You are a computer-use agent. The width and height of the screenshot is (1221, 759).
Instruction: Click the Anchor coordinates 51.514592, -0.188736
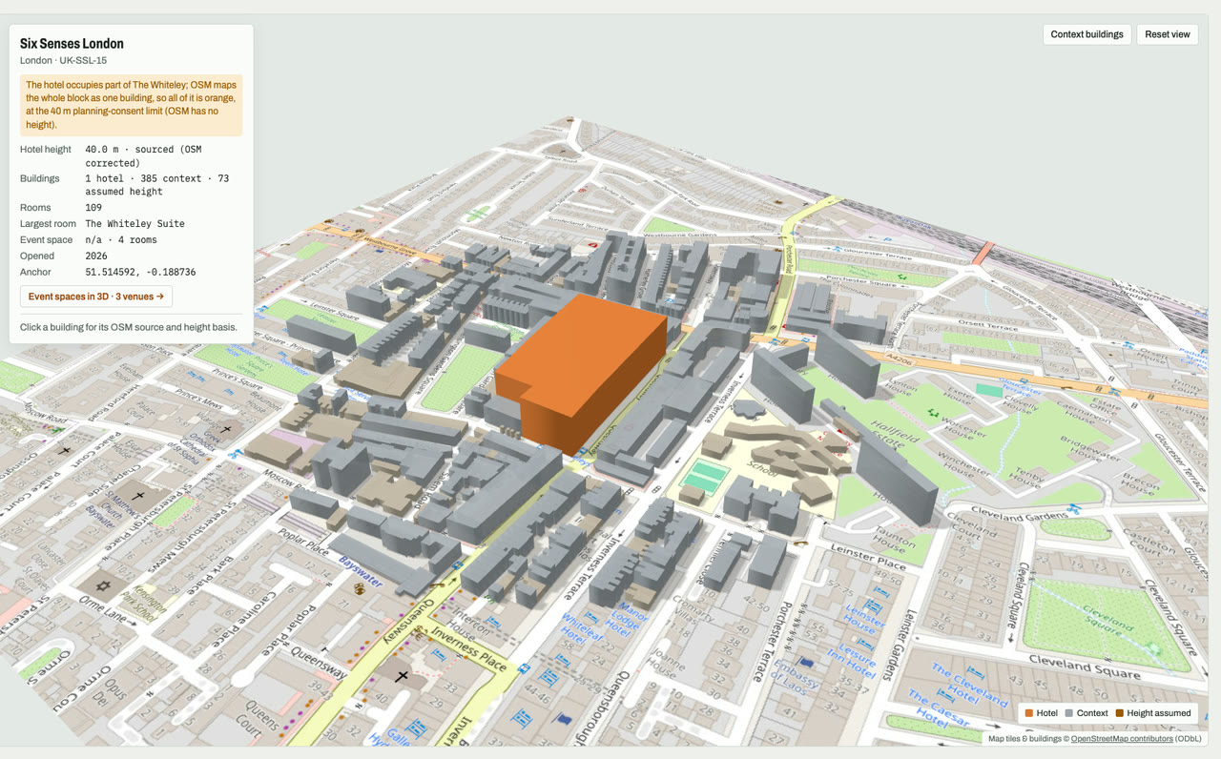click(x=140, y=273)
